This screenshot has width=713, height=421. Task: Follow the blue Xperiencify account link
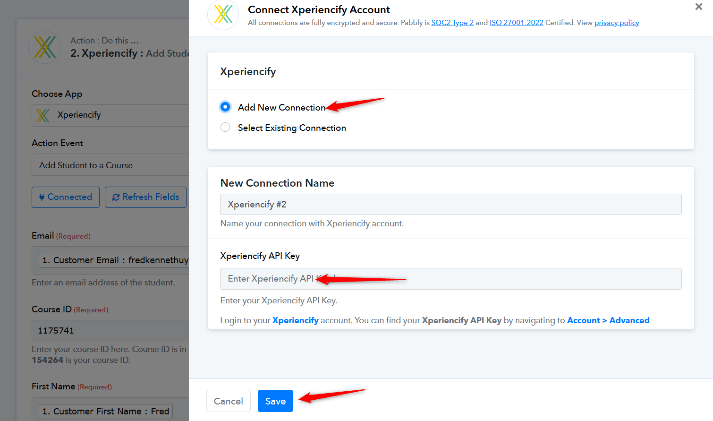[x=295, y=320]
